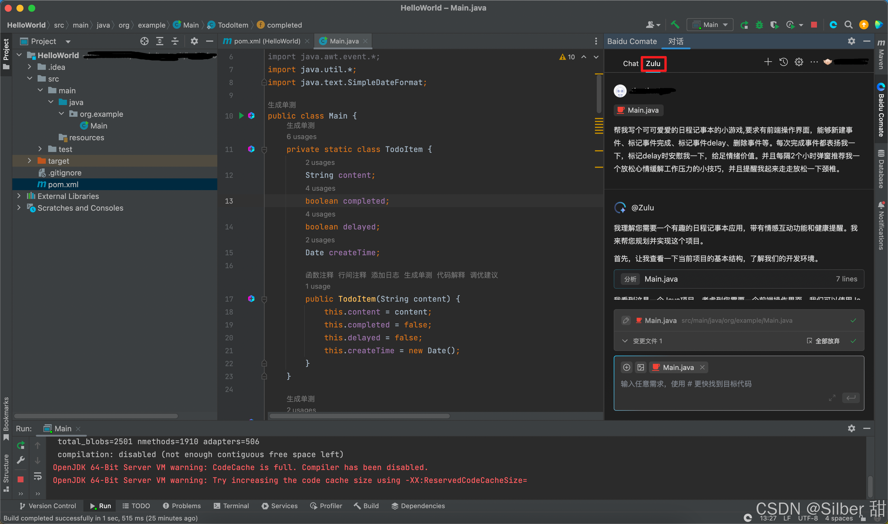The image size is (888, 524).
Task: Open pom.xml in the project tree
Action: (x=63, y=184)
